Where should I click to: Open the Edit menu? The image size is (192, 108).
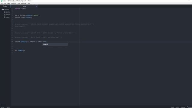coord(5,3)
